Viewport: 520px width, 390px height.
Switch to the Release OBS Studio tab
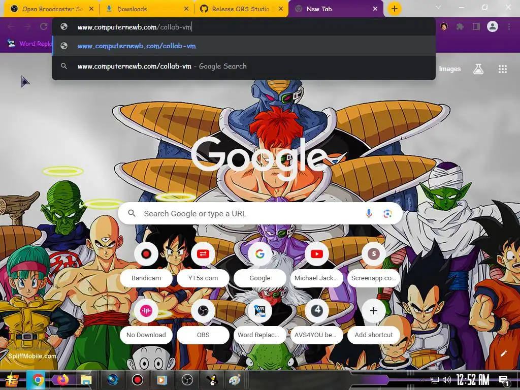point(241,9)
